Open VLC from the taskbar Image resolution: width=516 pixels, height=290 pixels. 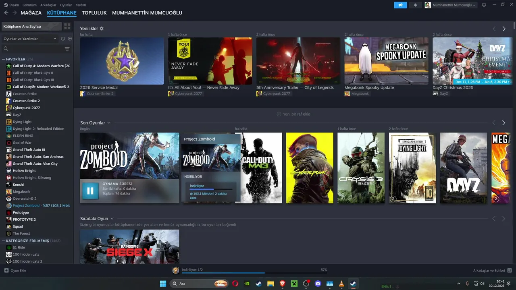(x=341, y=284)
